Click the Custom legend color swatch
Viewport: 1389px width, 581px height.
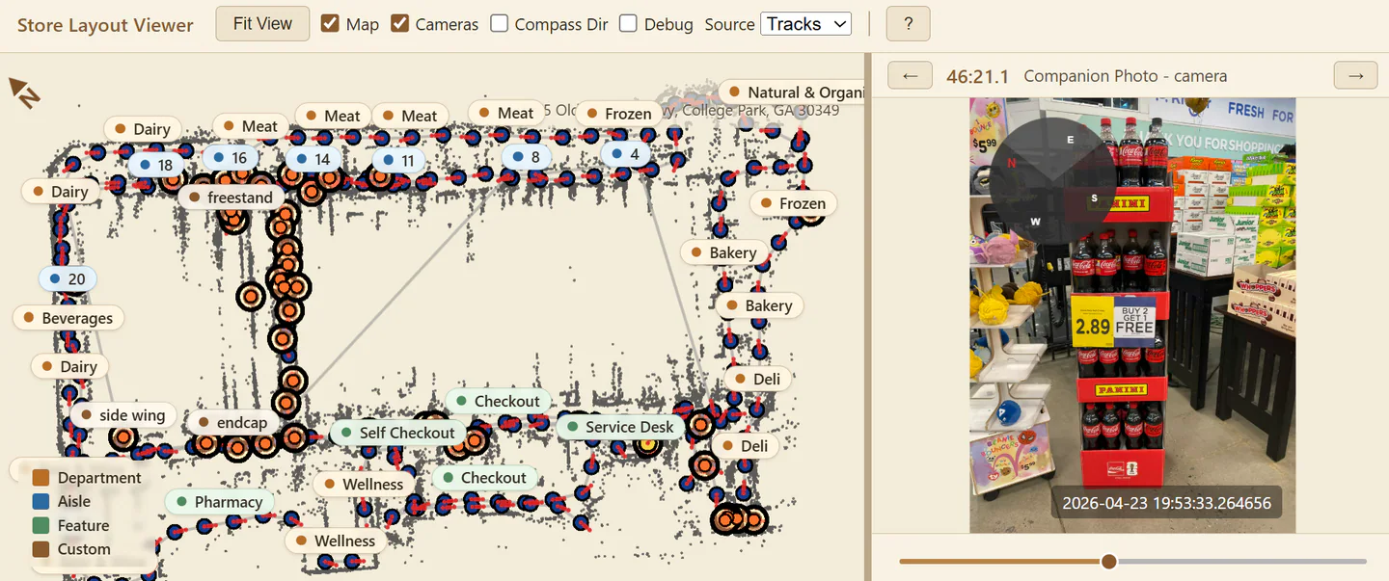pyautogui.click(x=41, y=549)
